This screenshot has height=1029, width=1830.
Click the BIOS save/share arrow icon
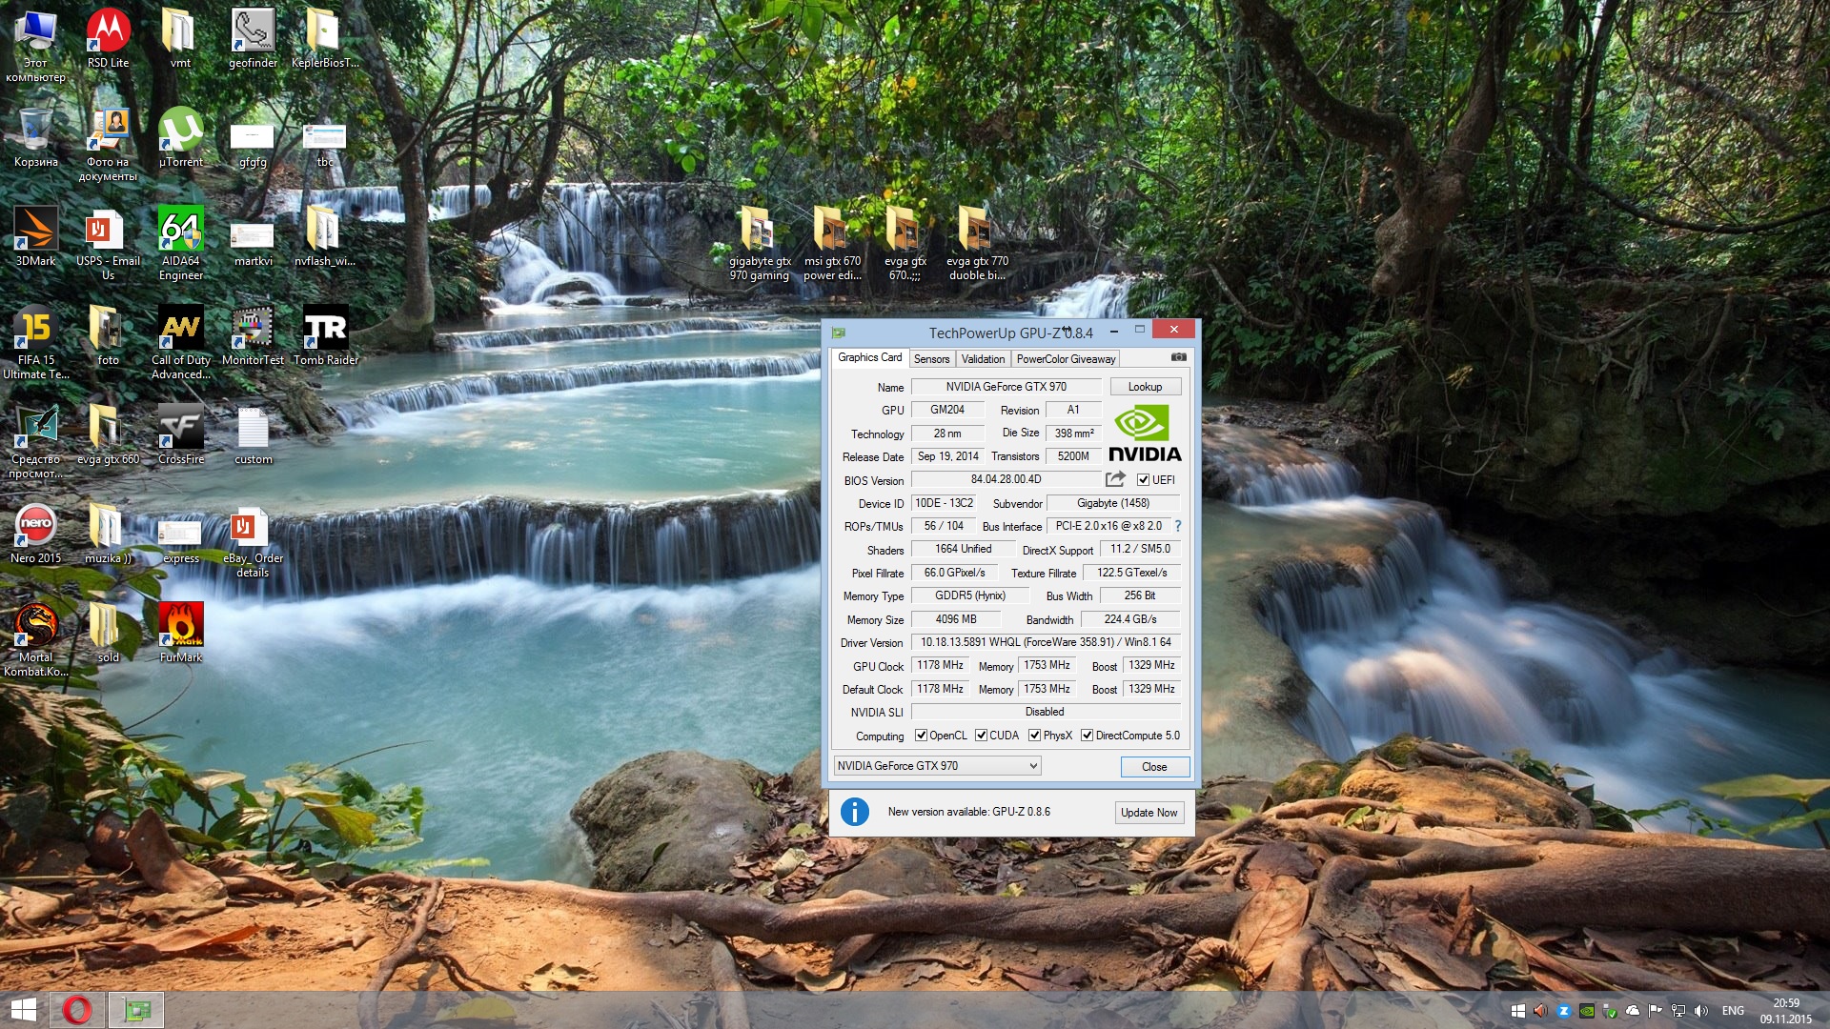(x=1115, y=479)
